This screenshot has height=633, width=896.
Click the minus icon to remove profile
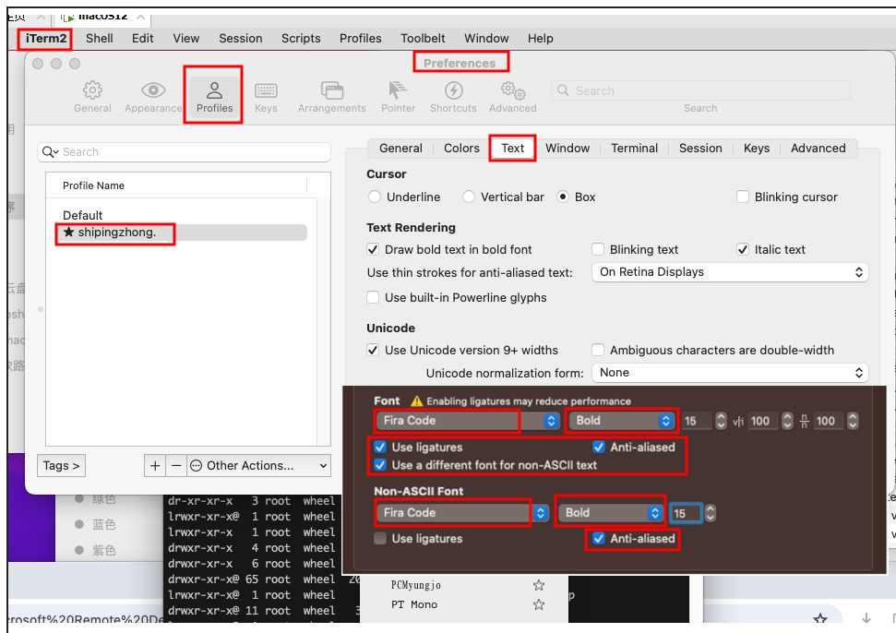(x=176, y=466)
